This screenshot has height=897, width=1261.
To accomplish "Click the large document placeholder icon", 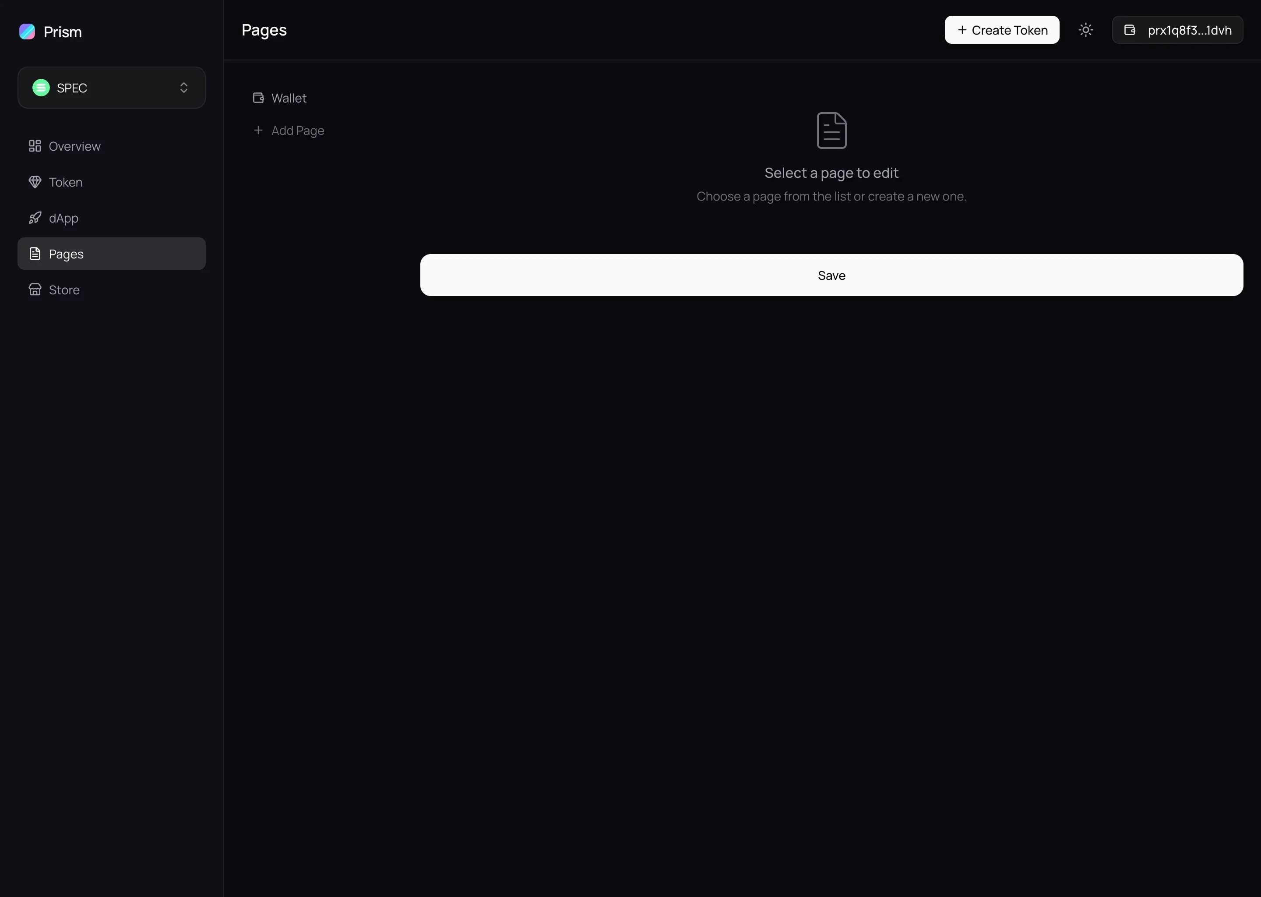I will (831, 131).
